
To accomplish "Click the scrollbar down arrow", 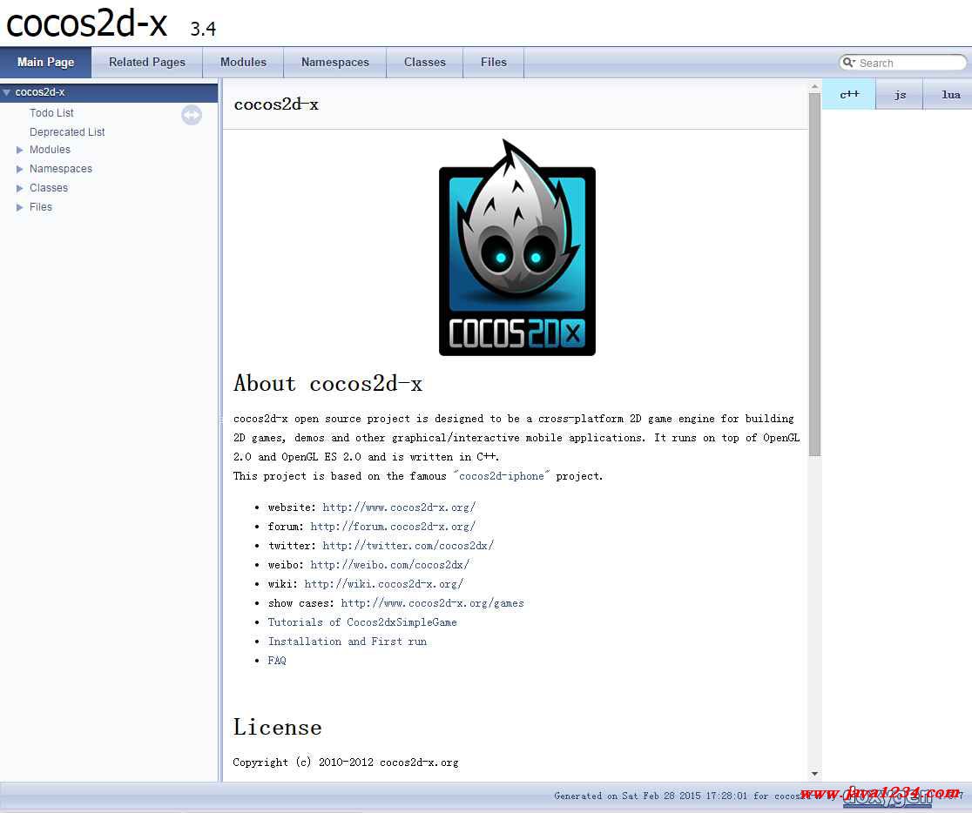I will click(814, 774).
